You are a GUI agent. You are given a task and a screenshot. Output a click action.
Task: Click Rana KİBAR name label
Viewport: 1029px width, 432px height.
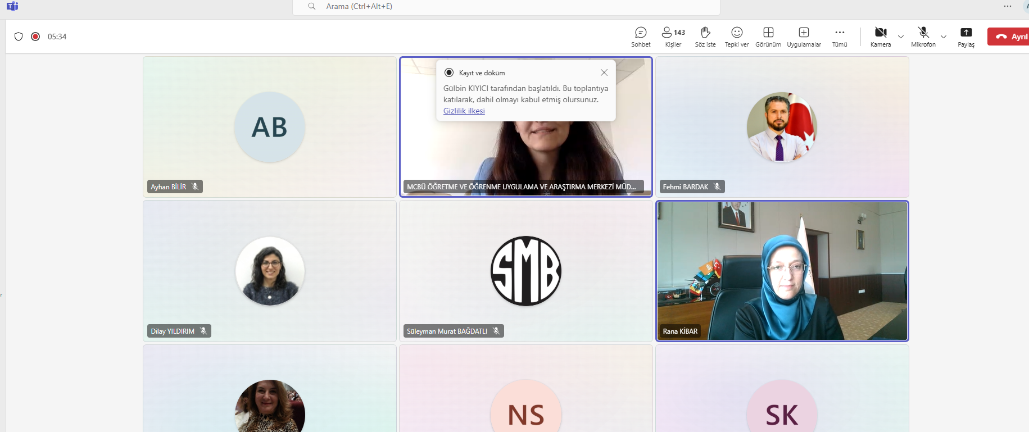coord(680,331)
